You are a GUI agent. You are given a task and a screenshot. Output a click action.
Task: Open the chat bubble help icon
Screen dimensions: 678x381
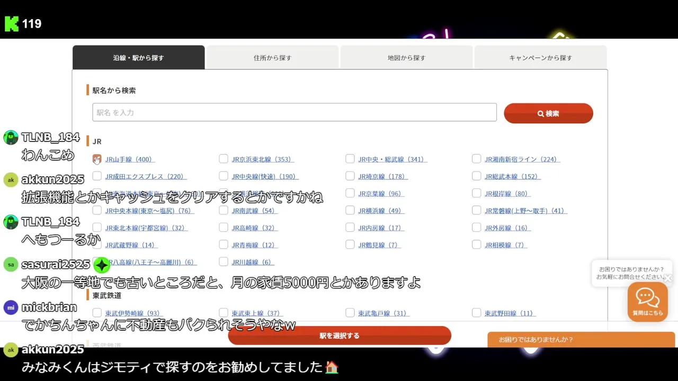647,297
